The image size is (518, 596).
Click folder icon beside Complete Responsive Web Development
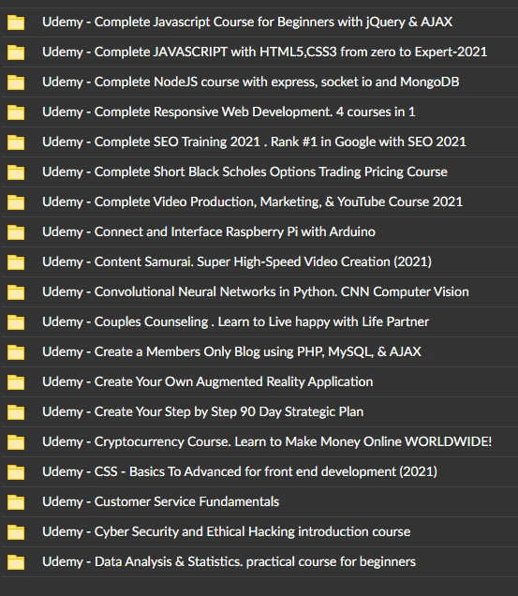[16, 112]
